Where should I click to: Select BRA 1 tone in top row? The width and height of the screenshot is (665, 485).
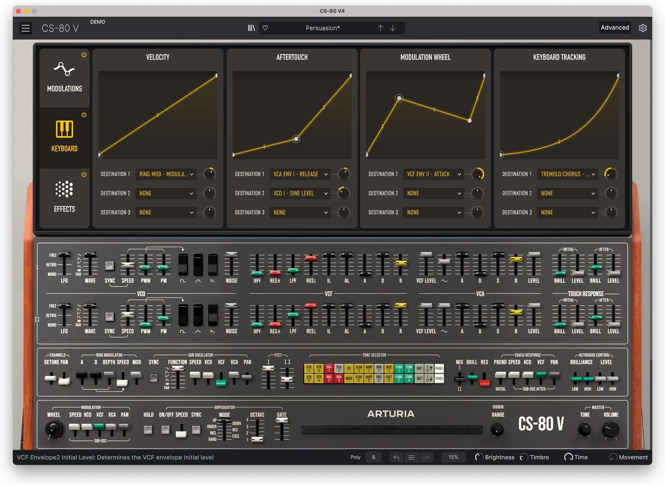(x=329, y=368)
